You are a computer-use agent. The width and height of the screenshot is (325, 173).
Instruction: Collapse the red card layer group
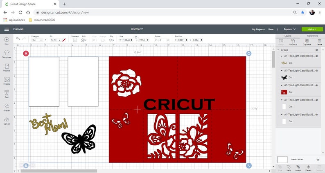282,85
